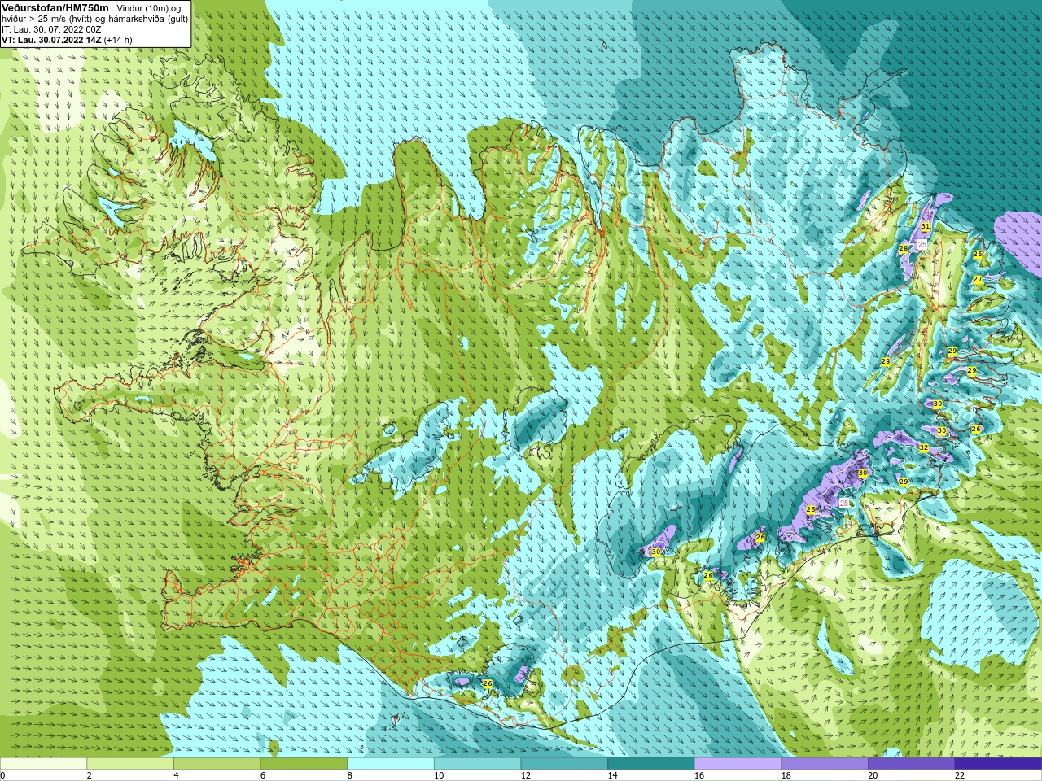Select the 20–22 m/s violet legend swatch
Image resolution: width=1042 pixels, height=781 pixels.
(911, 763)
